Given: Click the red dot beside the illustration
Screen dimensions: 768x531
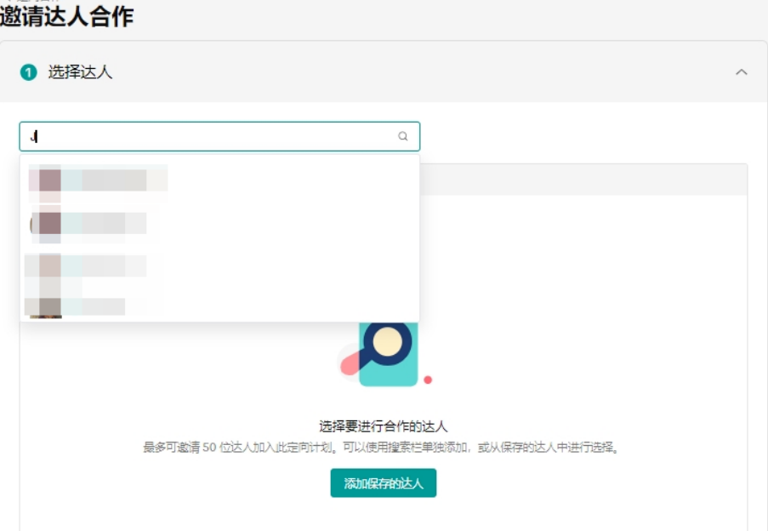Looking at the screenshot, I should pos(430,381).
